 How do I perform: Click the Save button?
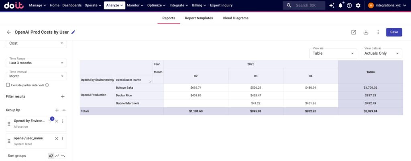[x=394, y=32]
